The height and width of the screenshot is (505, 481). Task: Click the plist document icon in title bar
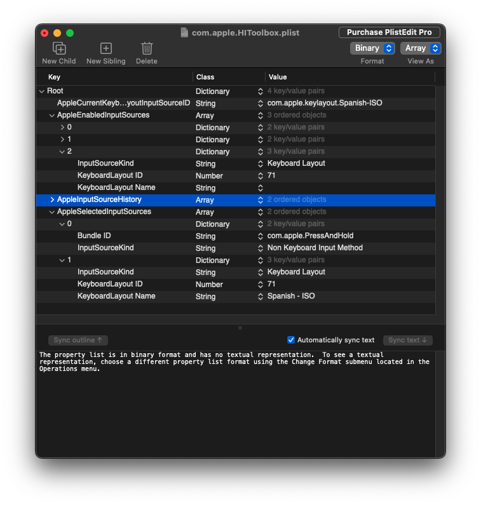(x=184, y=32)
